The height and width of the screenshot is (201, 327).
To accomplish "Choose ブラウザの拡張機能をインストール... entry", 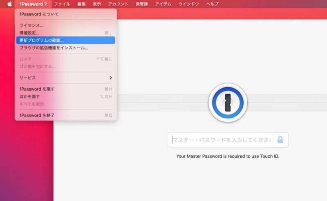I will [65, 48].
